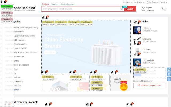Click the camera image-search icon in search bar
The width and height of the screenshot is (171, 107).
coord(121,9)
